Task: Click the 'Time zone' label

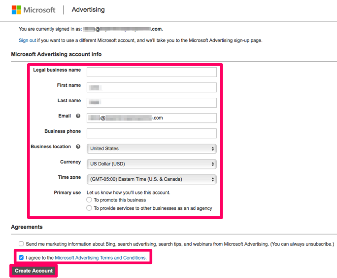Action: tap(69, 177)
